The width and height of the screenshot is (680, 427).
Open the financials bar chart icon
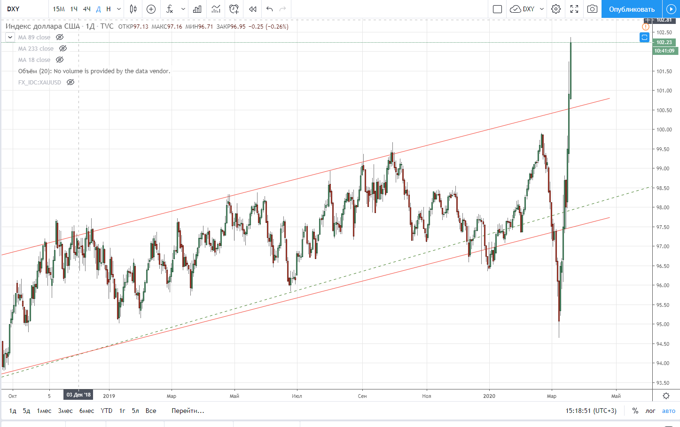pos(197,9)
